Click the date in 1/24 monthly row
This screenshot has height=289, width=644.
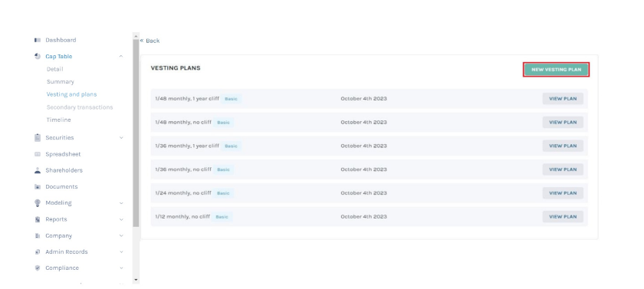363,193
